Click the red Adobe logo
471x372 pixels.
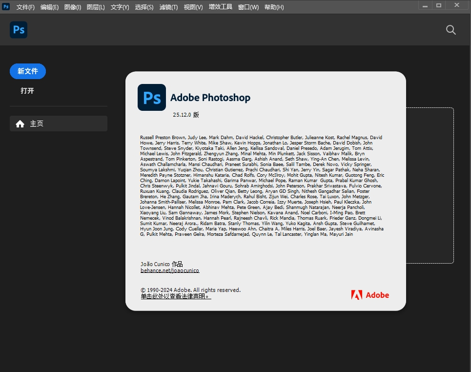pyautogui.click(x=370, y=295)
